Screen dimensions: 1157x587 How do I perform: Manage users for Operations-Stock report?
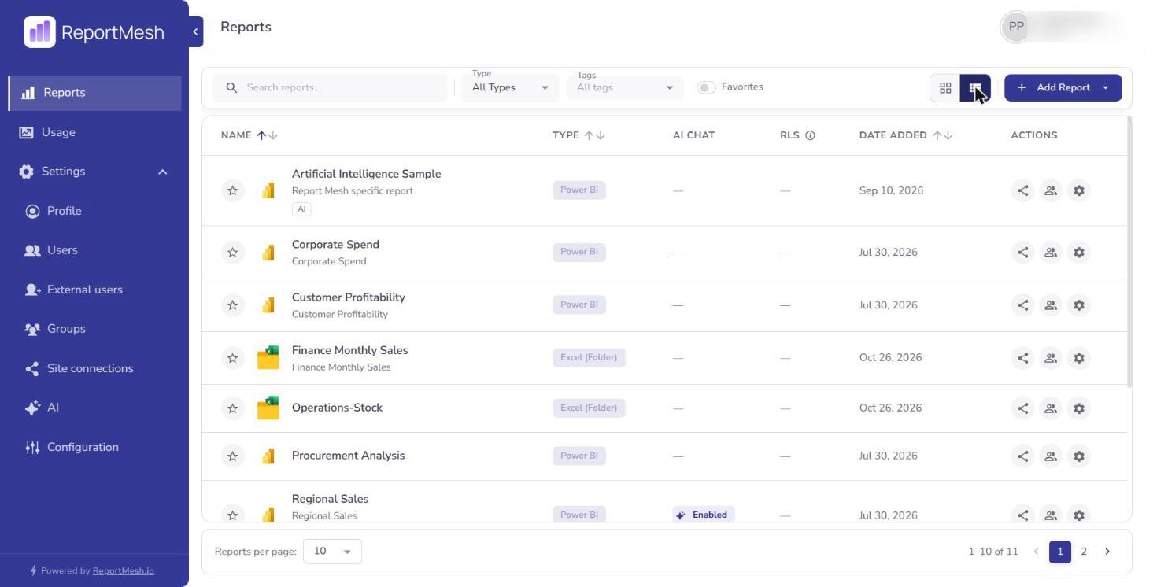1050,408
